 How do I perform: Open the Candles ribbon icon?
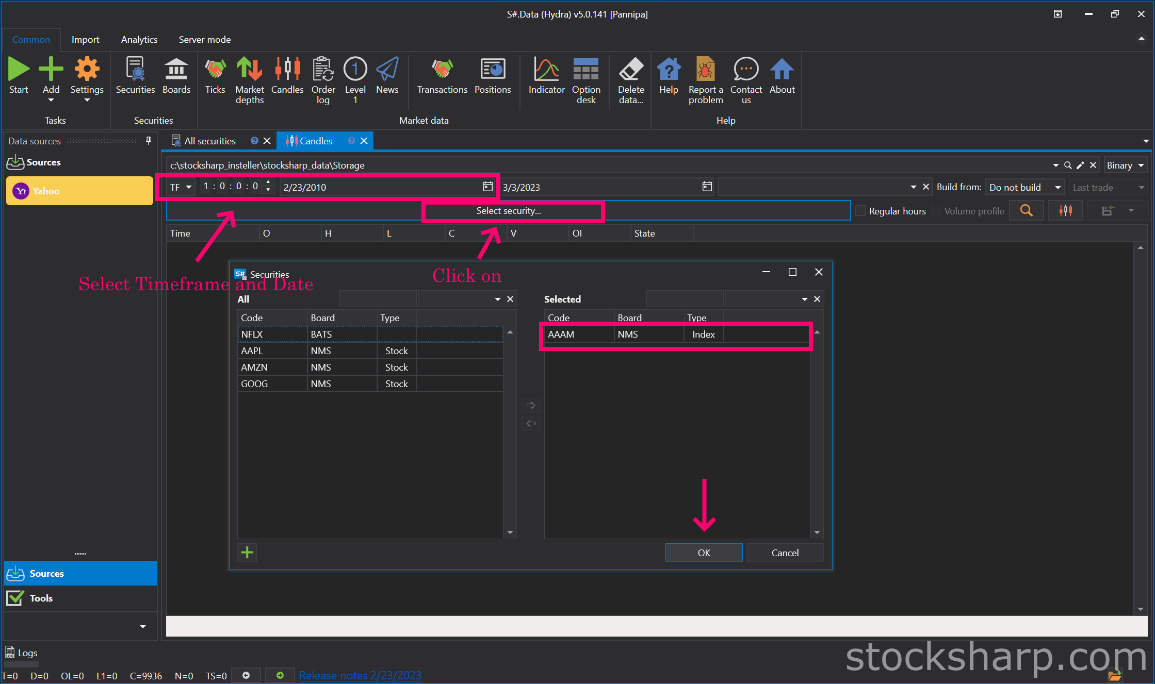pos(287,69)
